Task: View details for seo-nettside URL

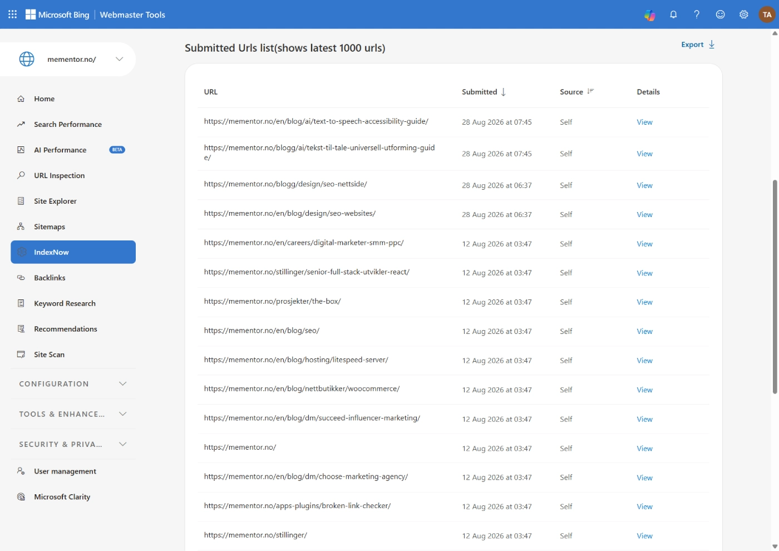Action: (x=644, y=185)
